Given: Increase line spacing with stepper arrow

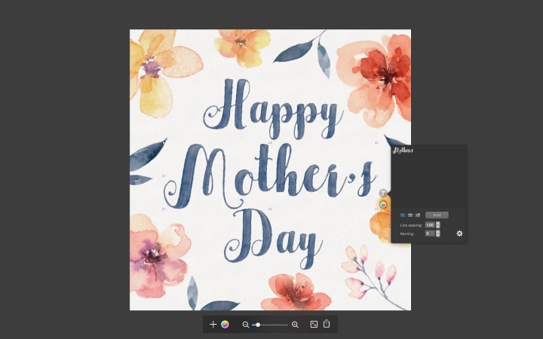Looking at the screenshot, I should (x=438, y=224).
